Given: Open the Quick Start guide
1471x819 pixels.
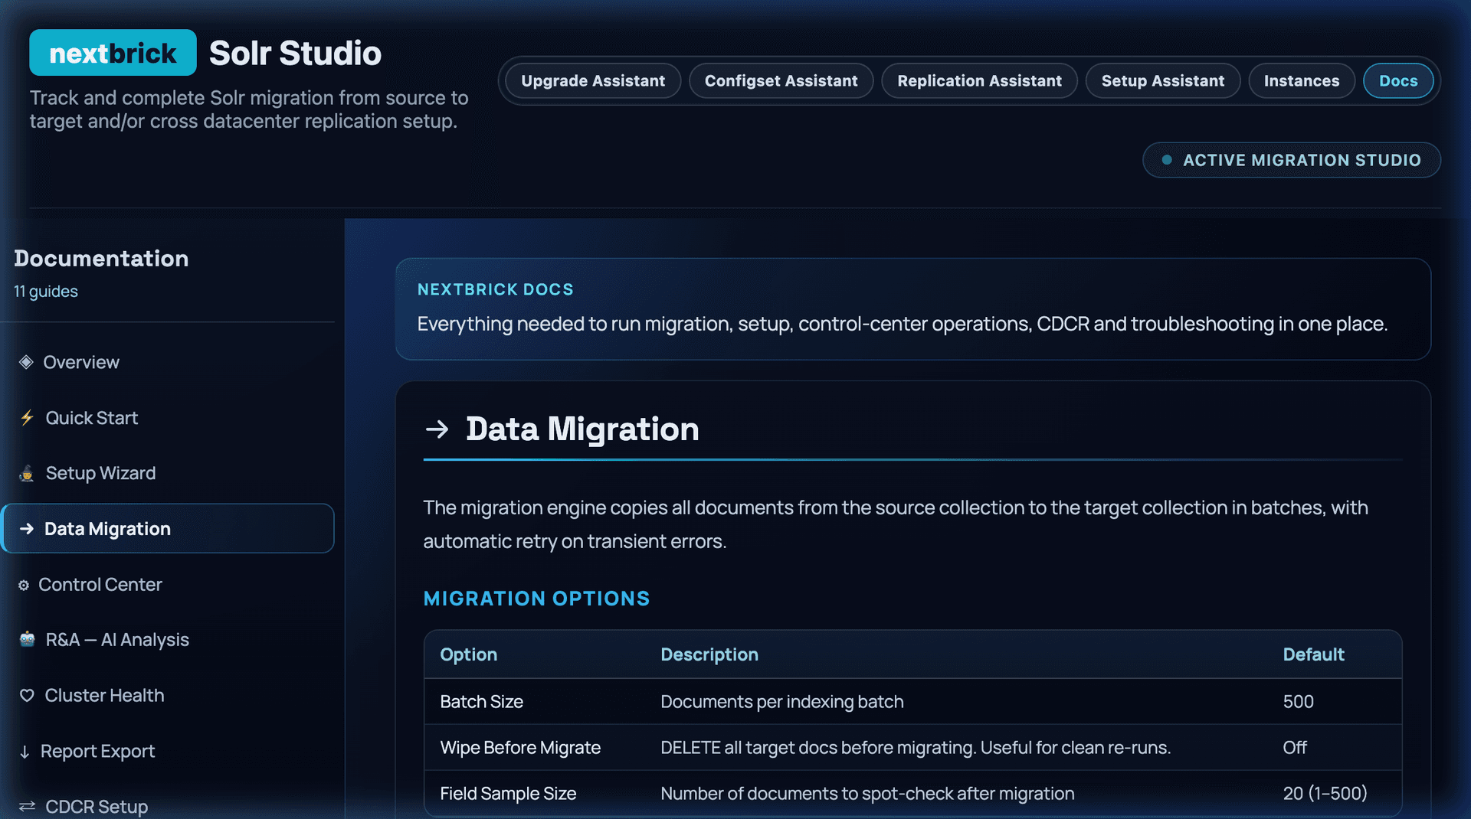Looking at the screenshot, I should (x=167, y=418).
